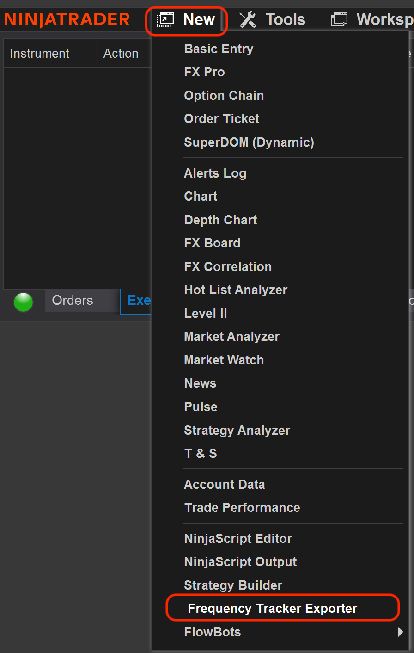Click the Workspaces window icon
The image size is (414, 653).
pos(339,20)
